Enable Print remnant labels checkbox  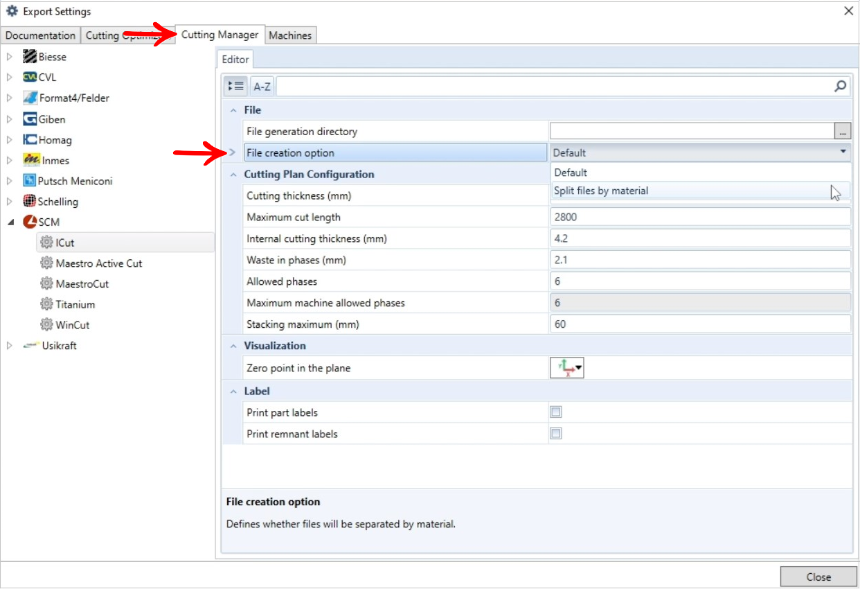point(556,434)
